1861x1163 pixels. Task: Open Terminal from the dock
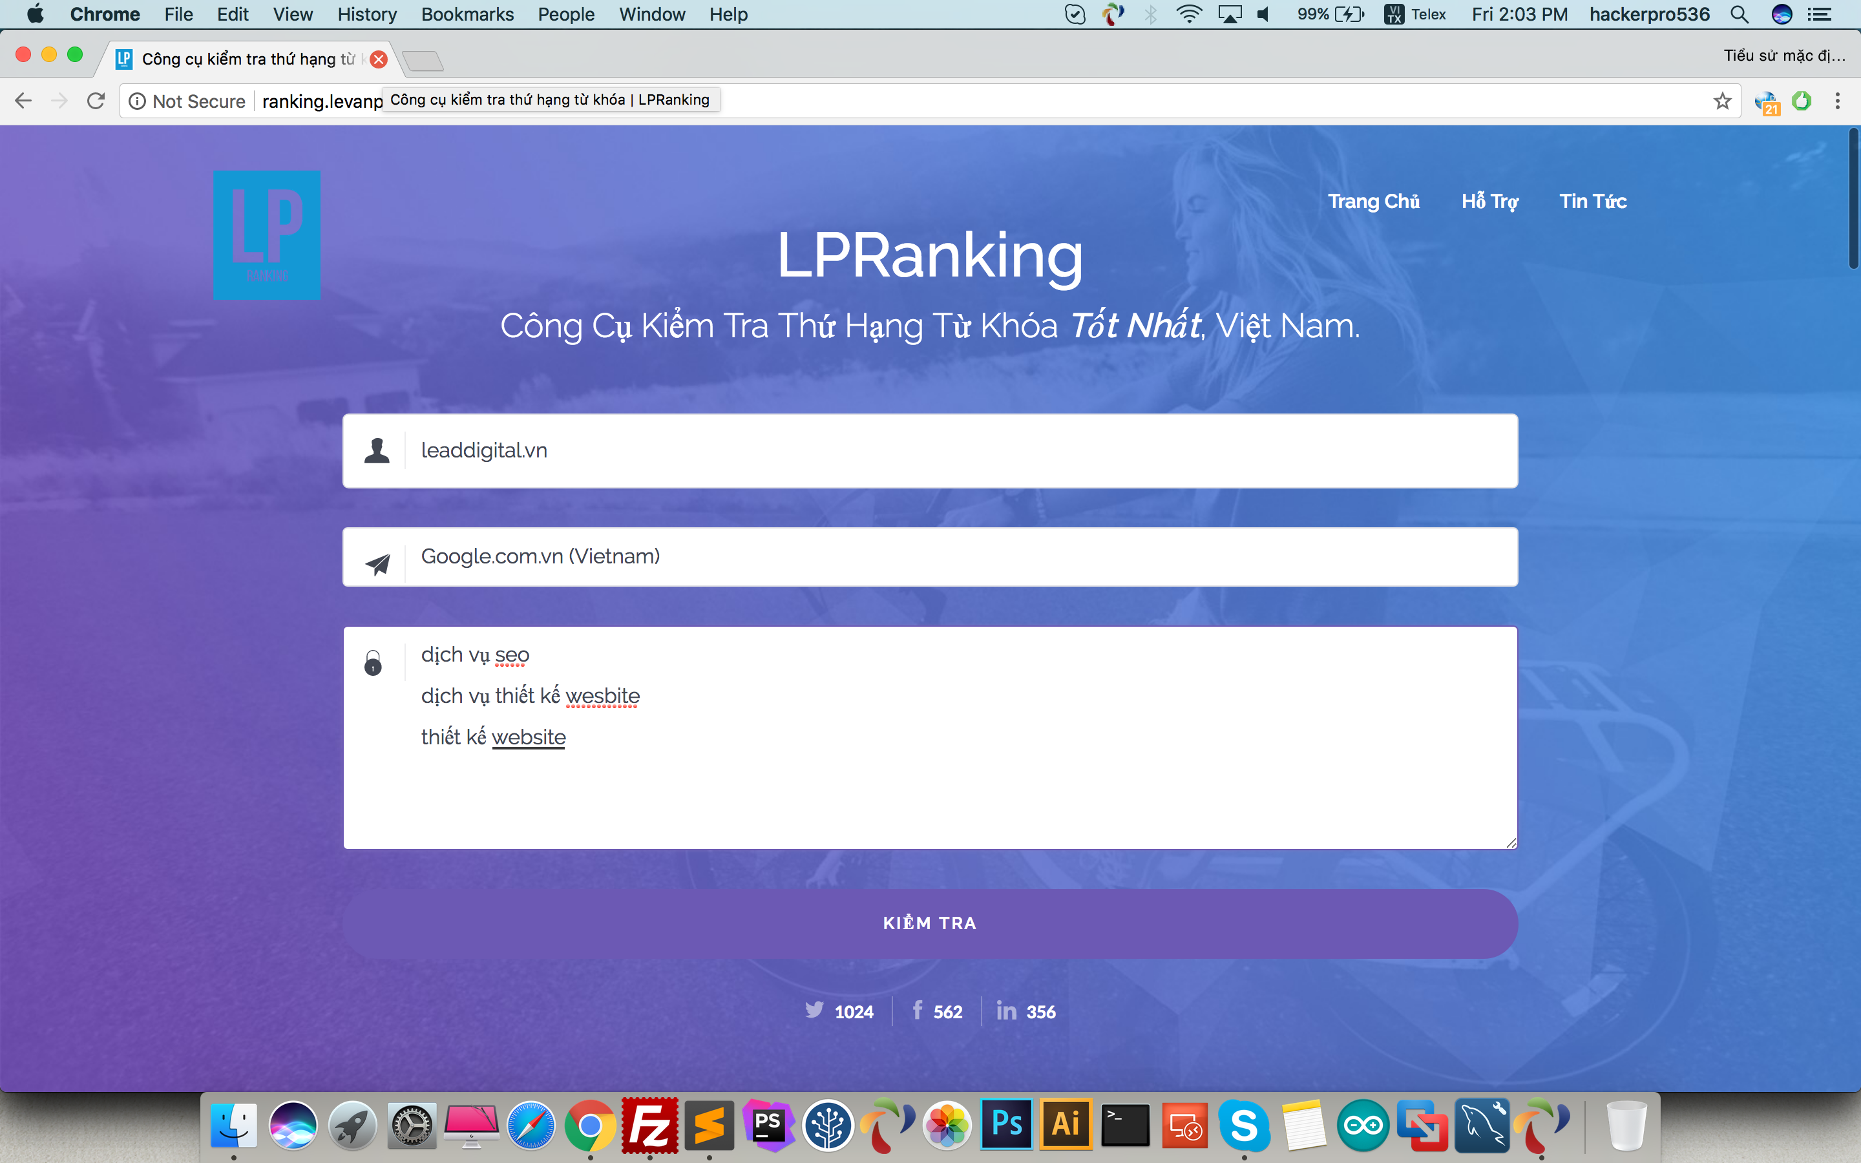[1125, 1126]
